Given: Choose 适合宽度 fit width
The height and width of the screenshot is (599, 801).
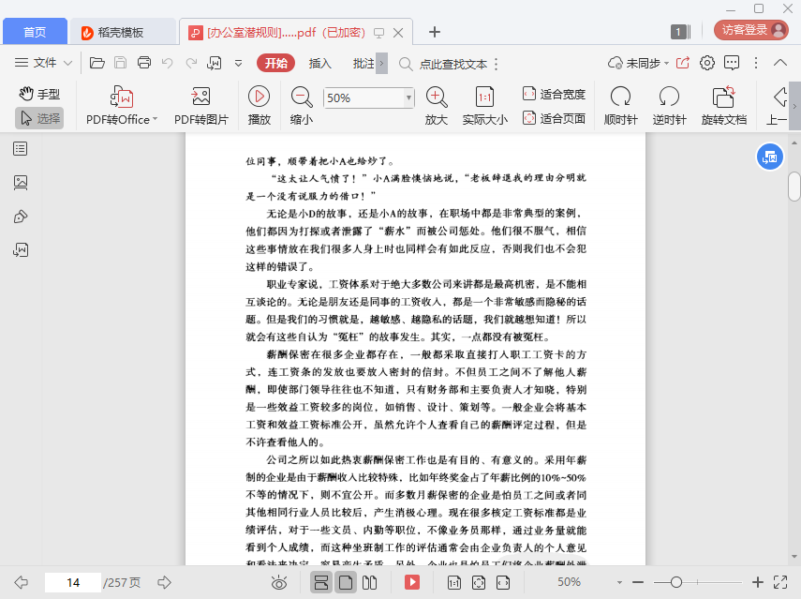Looking at the screenshot, I should pos(554,94).
